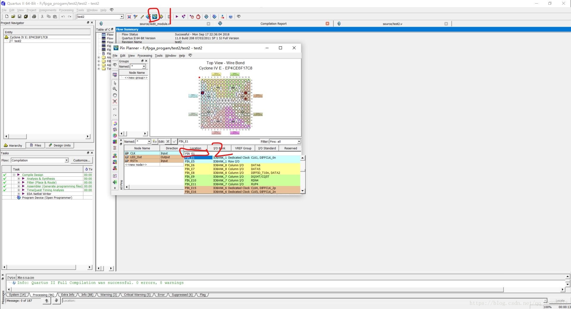
Task: Open the Tools menu in Pin Planner
Action: click(x=159, y=56)
